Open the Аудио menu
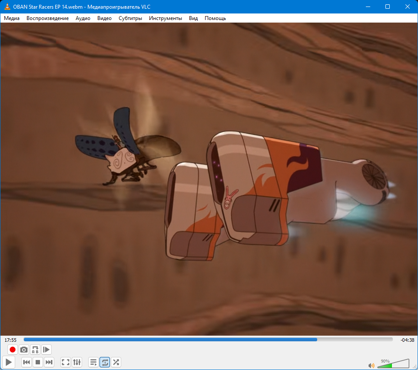 (x=83, y=18)
